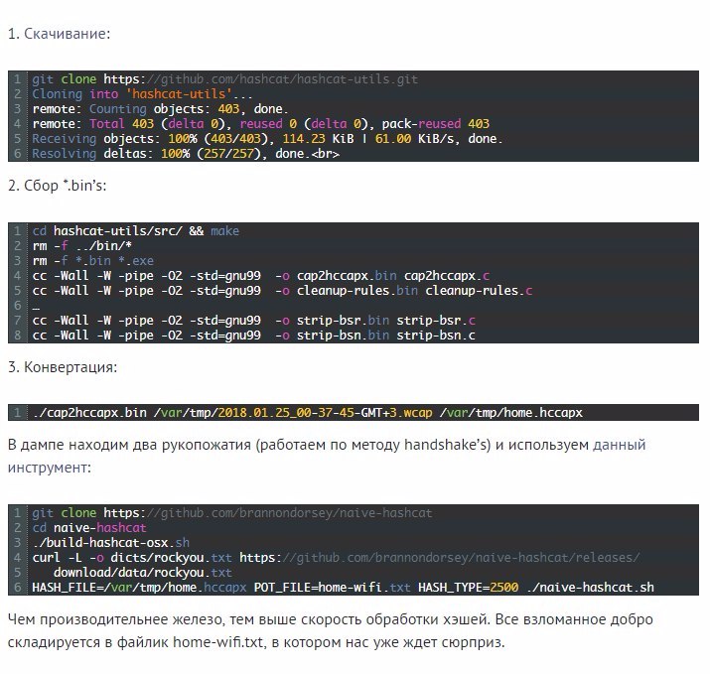Click the HASH_FILE=/var/tmp/home.hccapx command line
Image resolution: width=710 pixels, height=674 pixels.
tap(343, 588)
